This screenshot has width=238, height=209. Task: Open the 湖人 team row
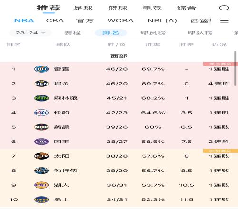pyautogui.click(x=119, y=185)
